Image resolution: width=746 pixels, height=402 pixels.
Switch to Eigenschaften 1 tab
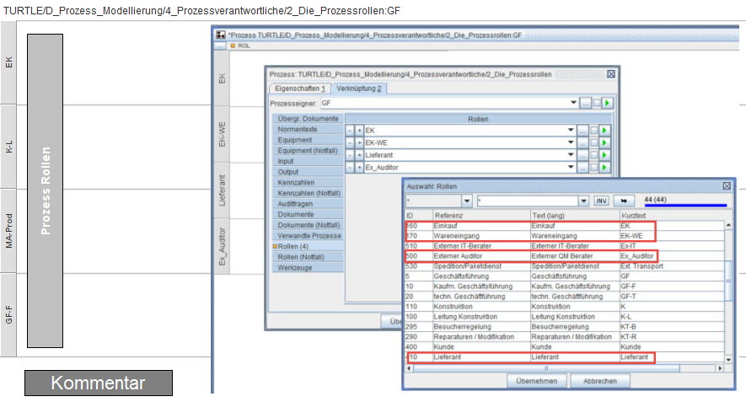298,88
